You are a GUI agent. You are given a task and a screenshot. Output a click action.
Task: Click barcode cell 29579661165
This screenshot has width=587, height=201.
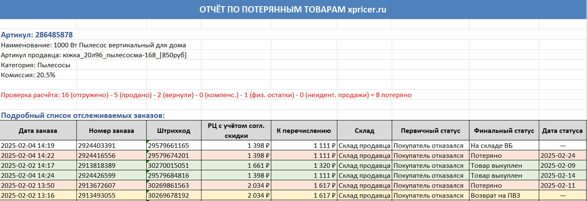174,146
